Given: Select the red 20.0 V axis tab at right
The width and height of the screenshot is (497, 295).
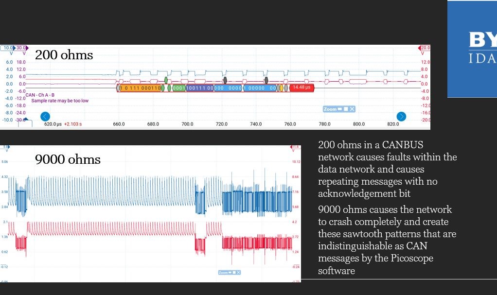Looking at the screenshot, I should click(425, 48).
